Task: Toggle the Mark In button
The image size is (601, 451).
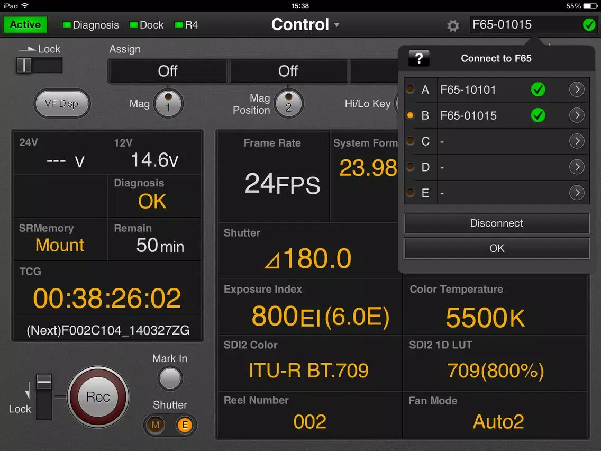Action: point(170,378)
